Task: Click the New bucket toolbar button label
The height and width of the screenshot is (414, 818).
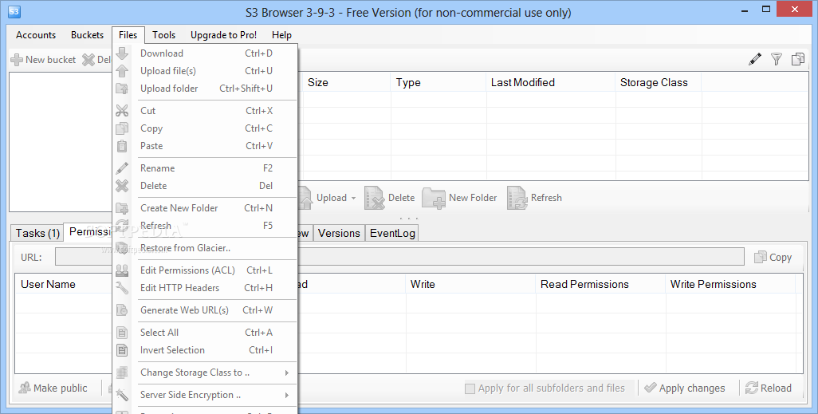Action: [x=50, y=60]
